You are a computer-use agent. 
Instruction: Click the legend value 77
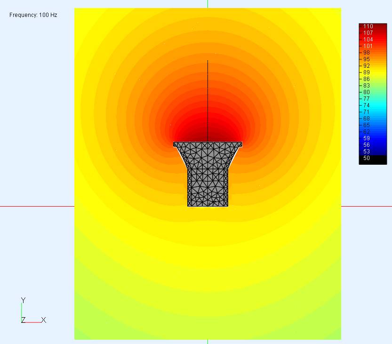click(x=367, y=99)
